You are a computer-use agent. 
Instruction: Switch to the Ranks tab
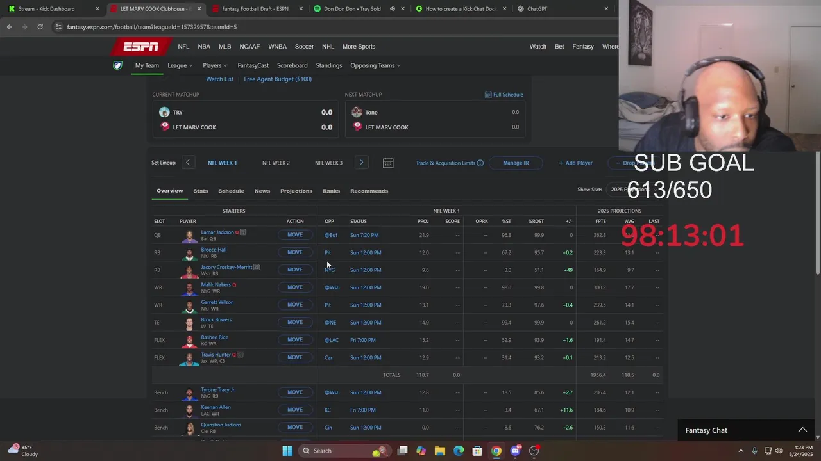click(x=332, y=191)
